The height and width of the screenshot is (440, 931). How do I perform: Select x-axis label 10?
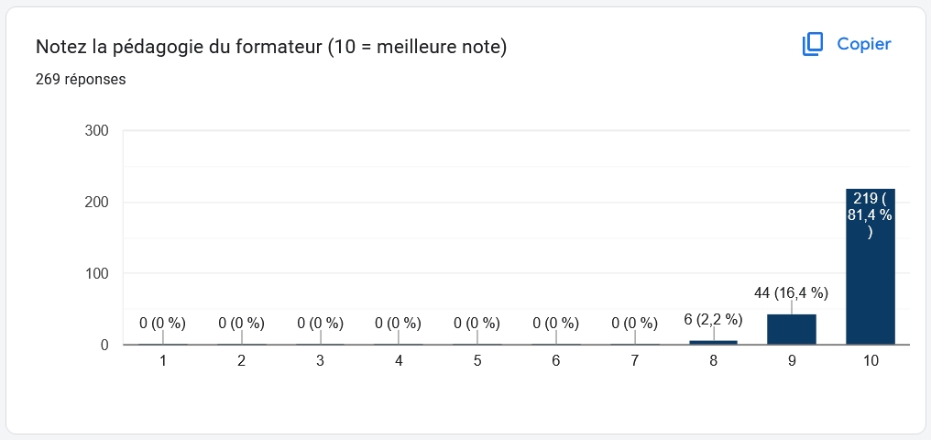tap(870, 361)
